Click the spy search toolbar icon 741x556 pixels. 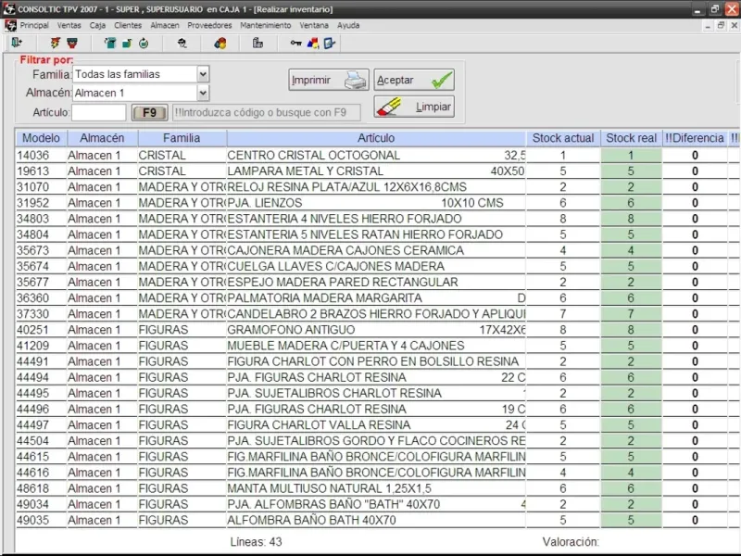[x=182, y=44]
